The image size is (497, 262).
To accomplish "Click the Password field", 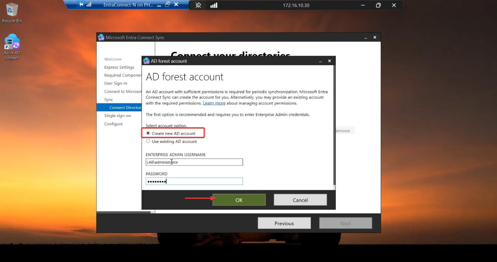I will coord(194,181).
